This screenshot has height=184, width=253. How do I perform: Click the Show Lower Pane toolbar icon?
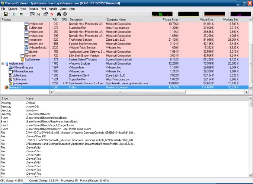tap(32, 14)
